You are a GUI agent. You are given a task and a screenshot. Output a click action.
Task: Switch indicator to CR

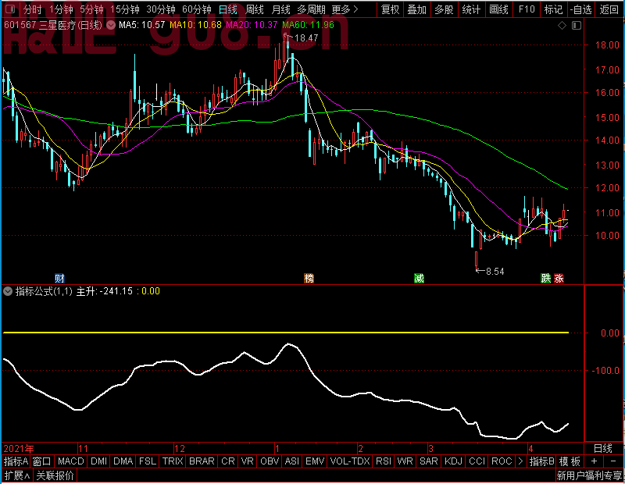point(228,461)
